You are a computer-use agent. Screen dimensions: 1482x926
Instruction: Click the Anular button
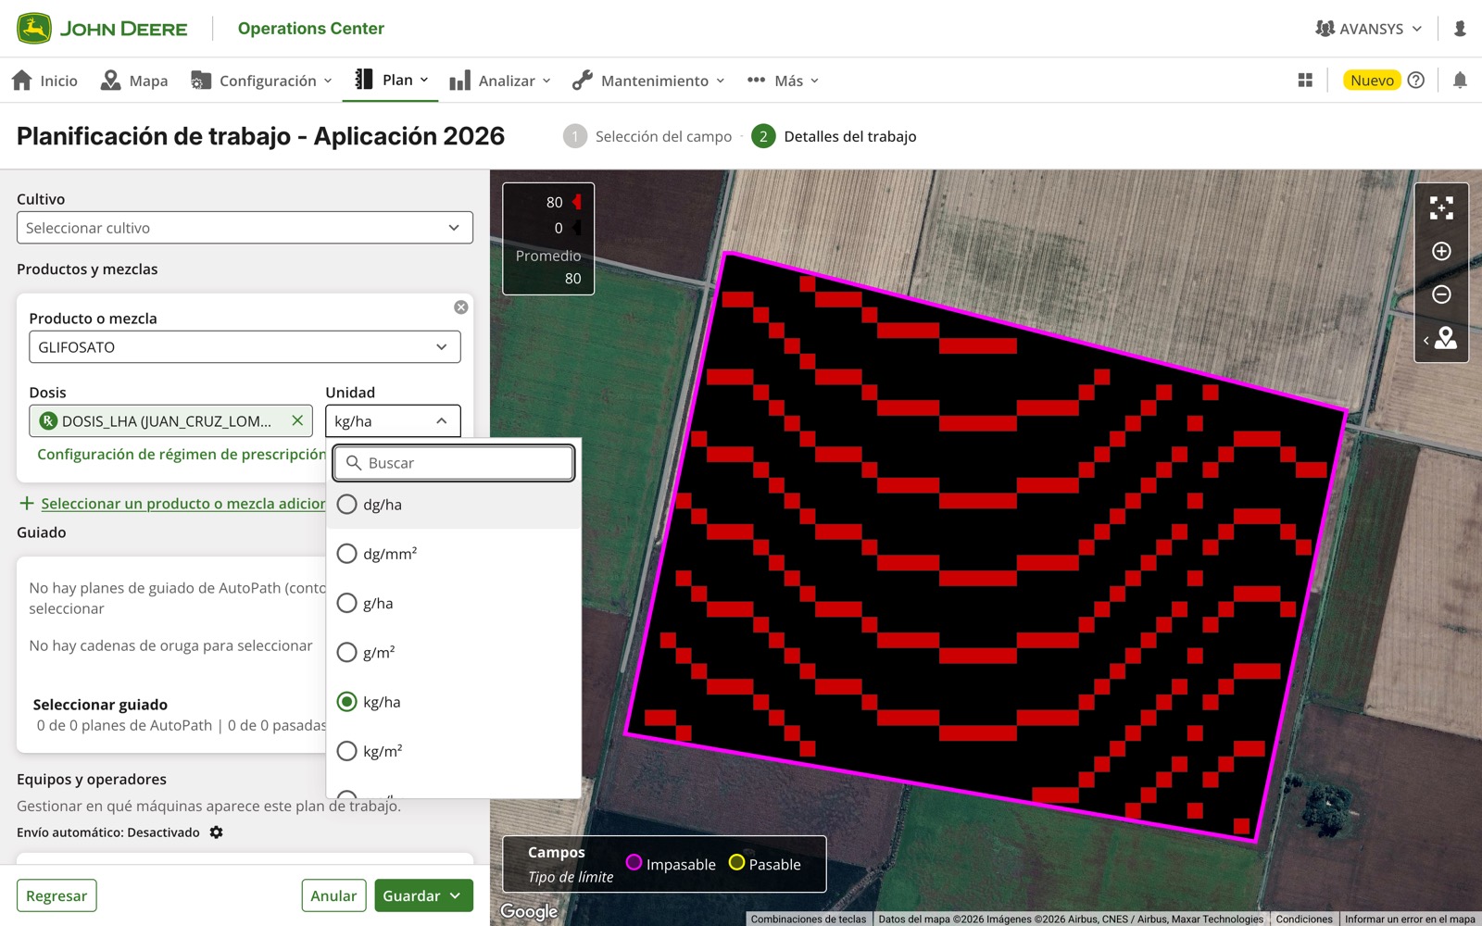(333, 895)
